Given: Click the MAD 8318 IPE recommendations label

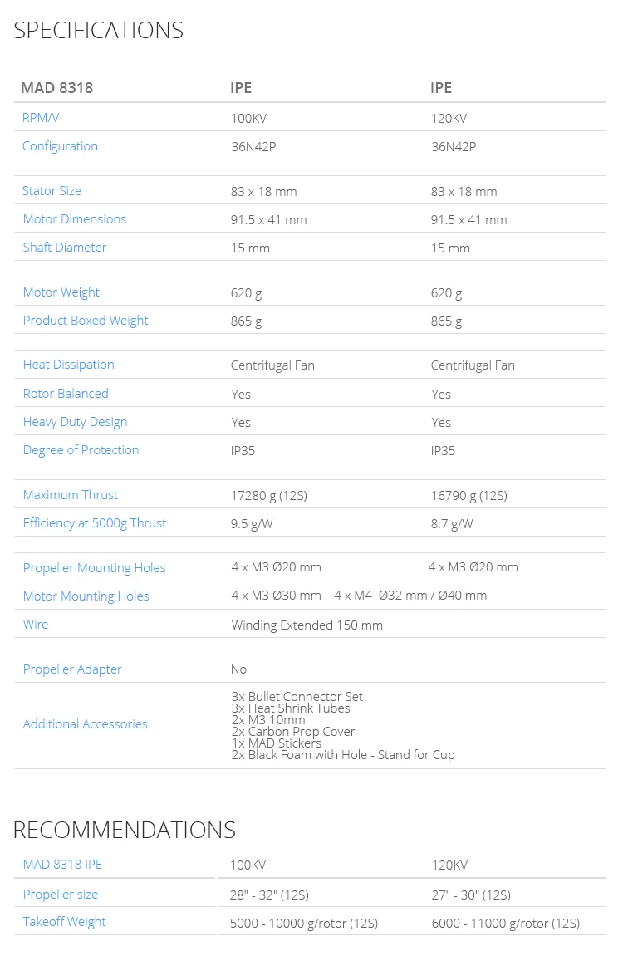Looking at the screenshot, I should 63,864.
